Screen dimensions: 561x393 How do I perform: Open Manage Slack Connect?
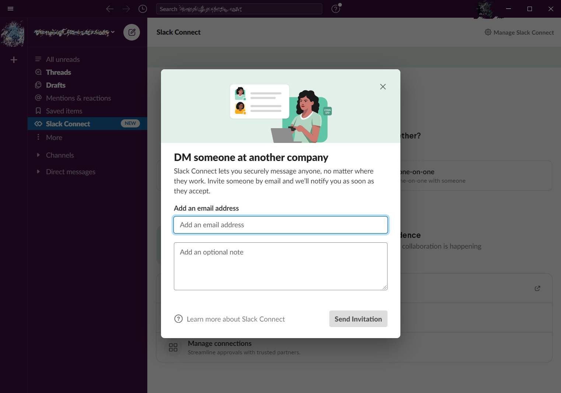coord(519,32)
